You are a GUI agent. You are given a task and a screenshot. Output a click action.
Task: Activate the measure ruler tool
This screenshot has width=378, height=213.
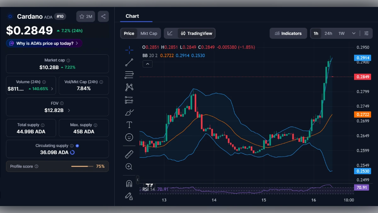tap(129, 154)
